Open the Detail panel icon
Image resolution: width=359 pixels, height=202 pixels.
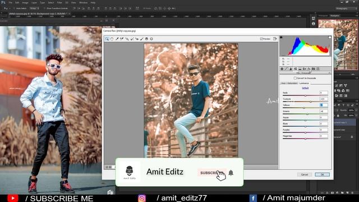click(x=291, y=68)
